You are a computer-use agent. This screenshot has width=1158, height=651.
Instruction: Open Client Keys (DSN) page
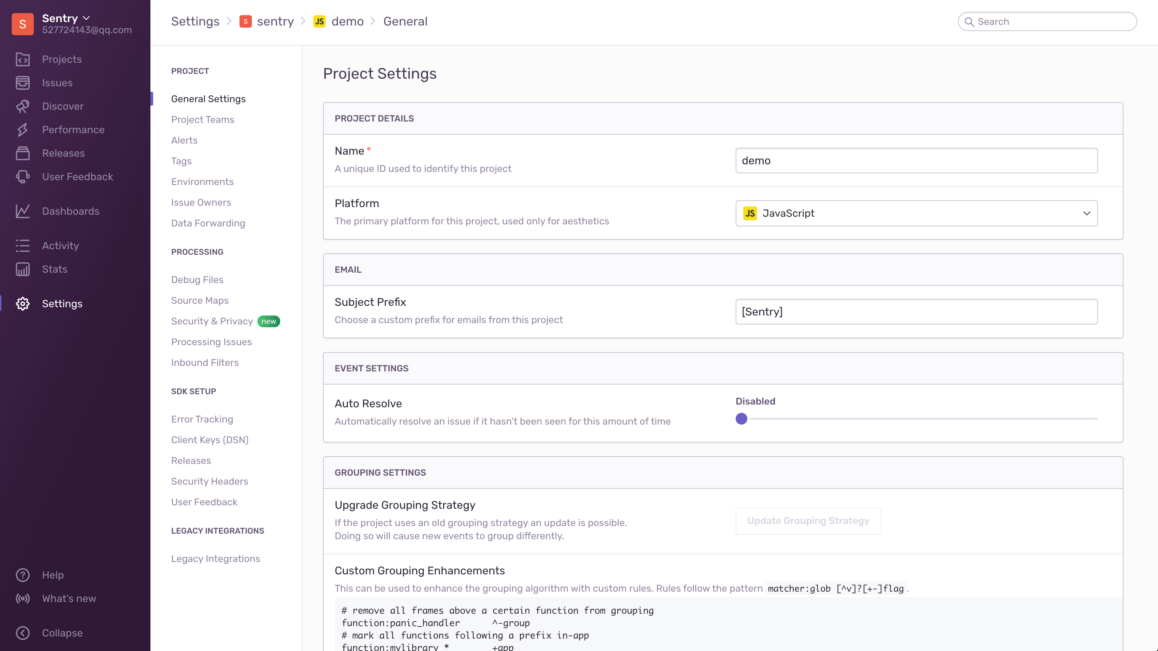209,439
